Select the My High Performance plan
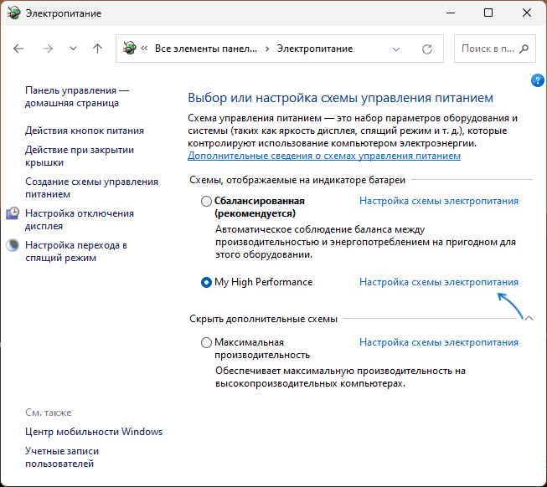Screen dimensions: 547x487 206,282
